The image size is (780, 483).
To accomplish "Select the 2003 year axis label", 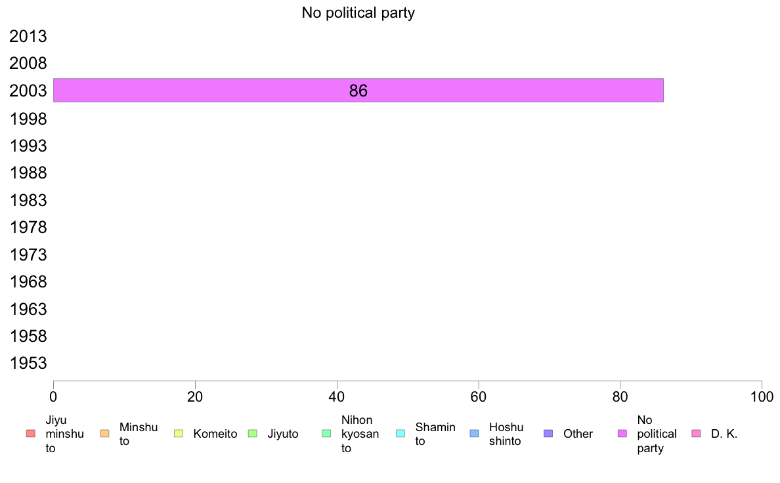I will pos(28,91).
